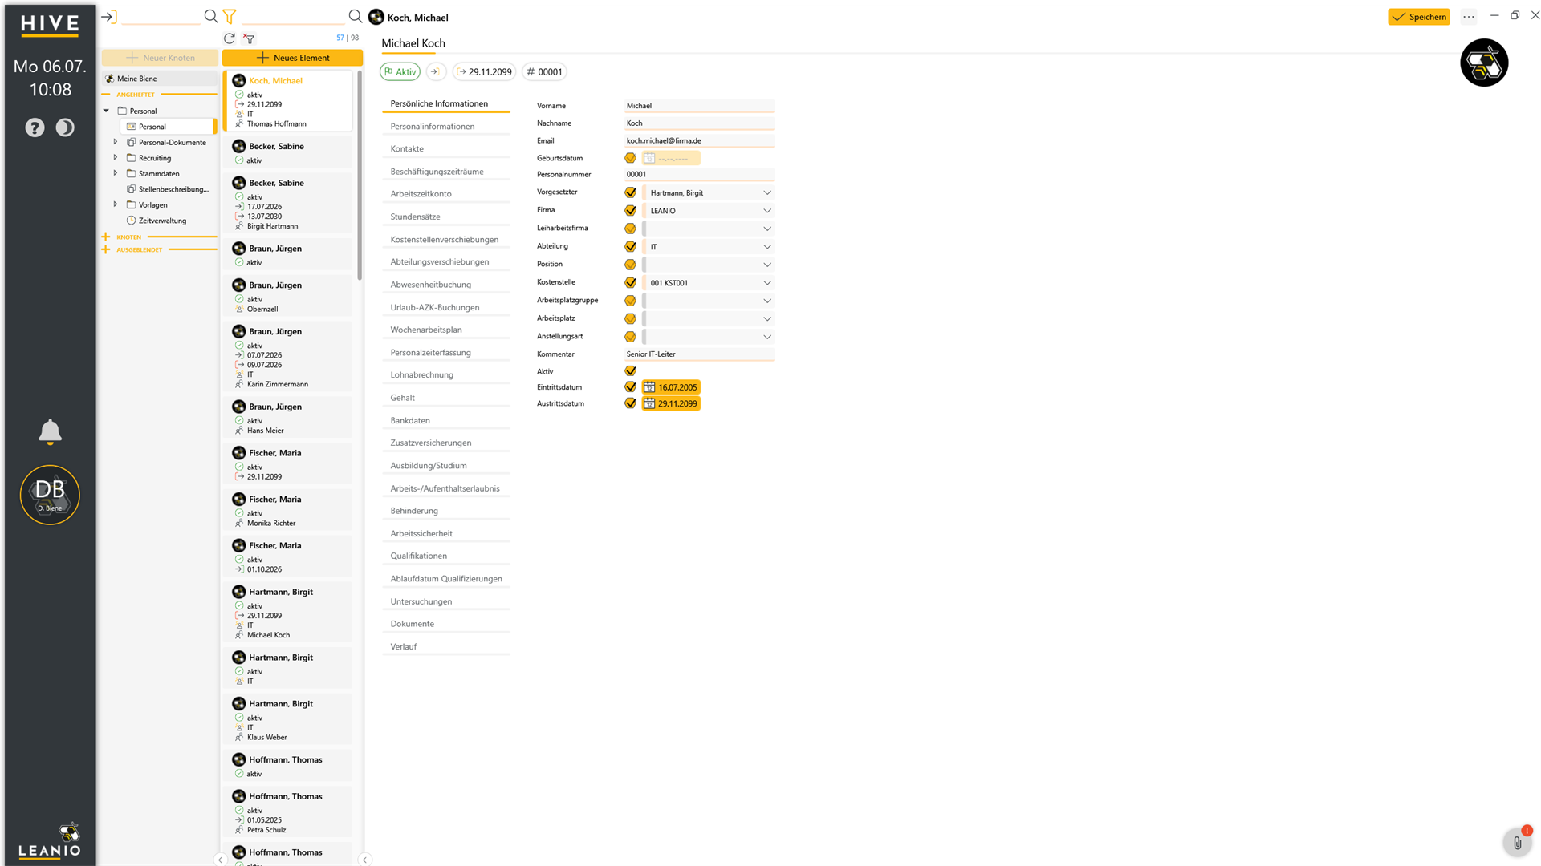Open the three-dots more options menu

[1469, 17]
